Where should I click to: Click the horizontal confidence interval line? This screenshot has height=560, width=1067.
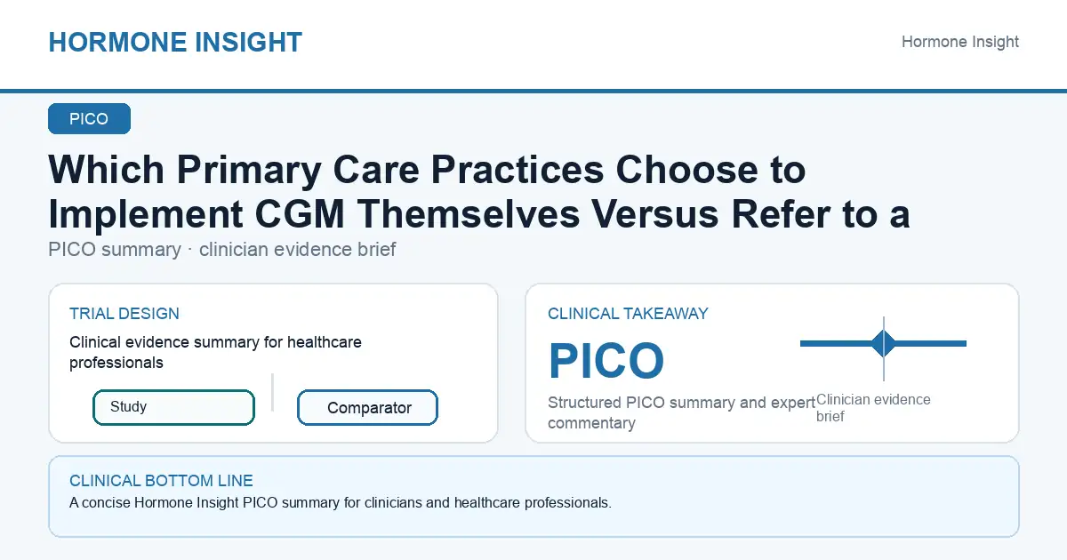click(x=883, y=343)
